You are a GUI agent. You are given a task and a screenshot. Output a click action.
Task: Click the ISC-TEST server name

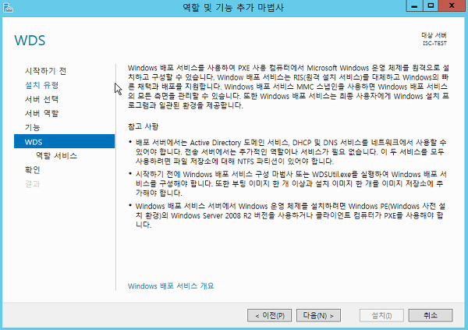(x=434, y=44)
